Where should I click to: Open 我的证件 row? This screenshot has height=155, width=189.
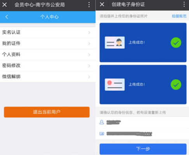coord(48,43)
